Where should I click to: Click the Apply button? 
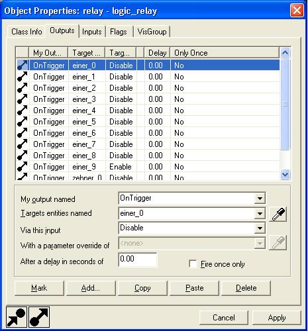coord(277,318)
